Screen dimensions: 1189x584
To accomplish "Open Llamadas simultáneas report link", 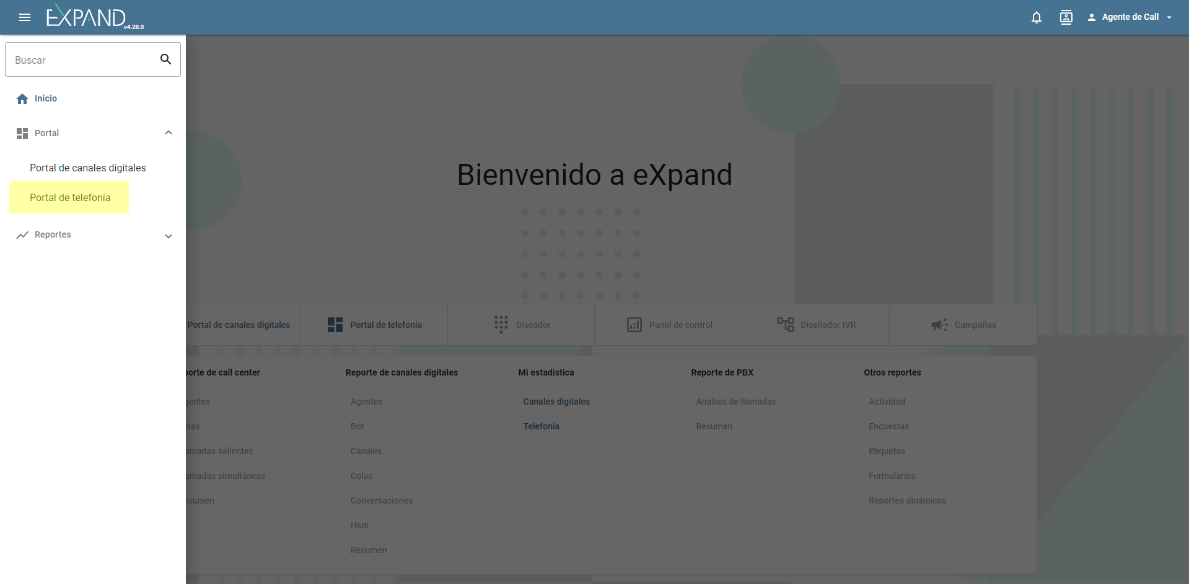I will (x=226, y=476).
